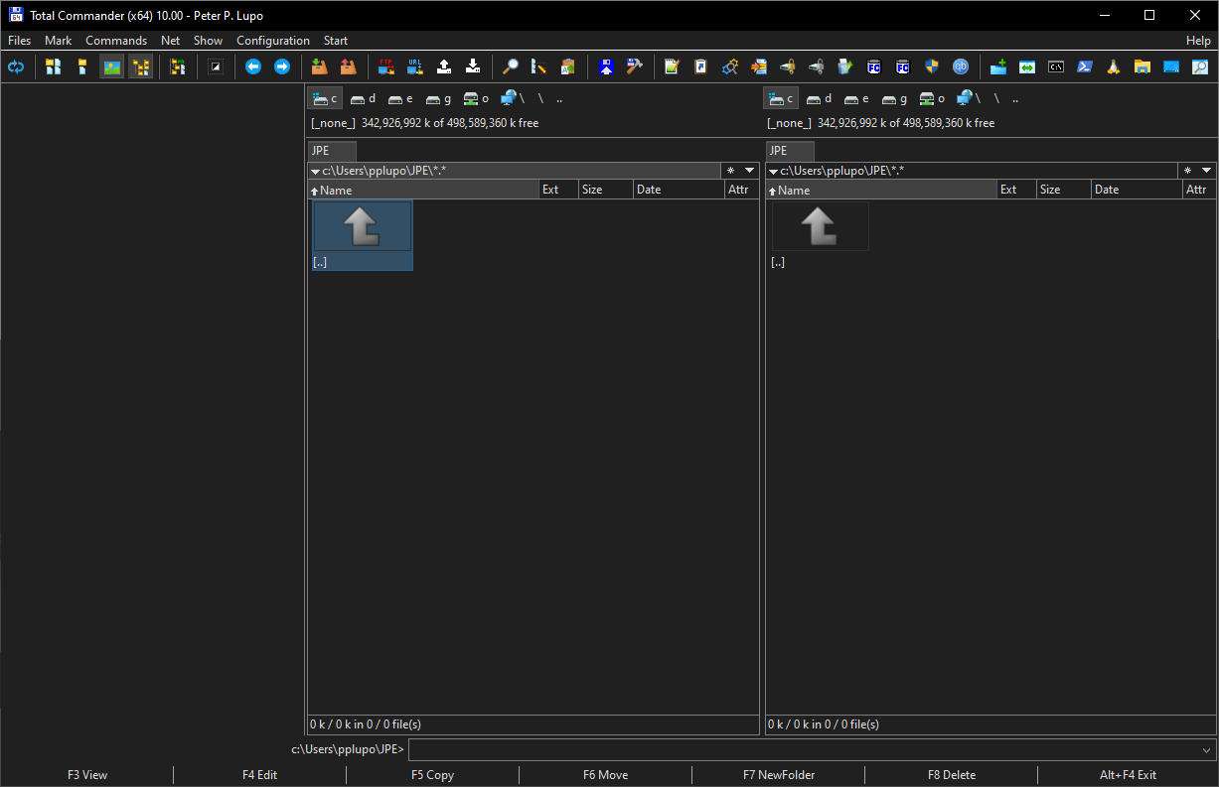Go forward with the blue right arrow
The width and height of the screenshot is (1219, 787).
coord(282,66)
